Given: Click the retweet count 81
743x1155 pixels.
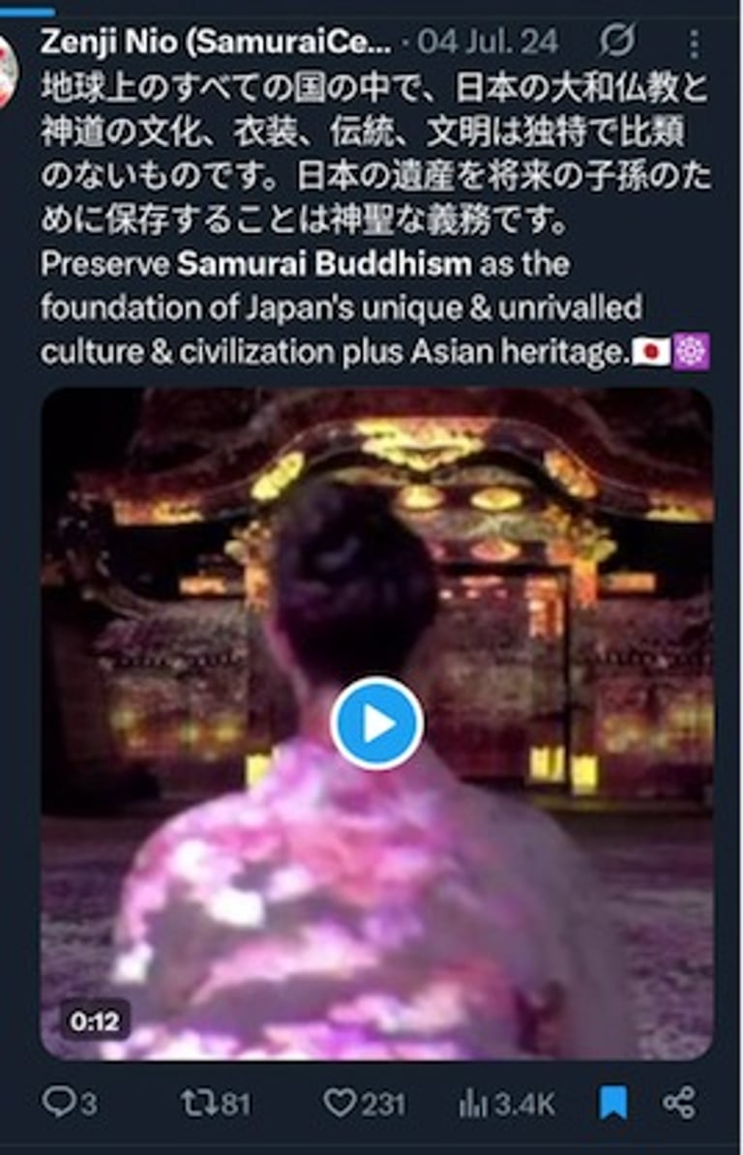Looking at the screenshot, I should pos(236,1104).
